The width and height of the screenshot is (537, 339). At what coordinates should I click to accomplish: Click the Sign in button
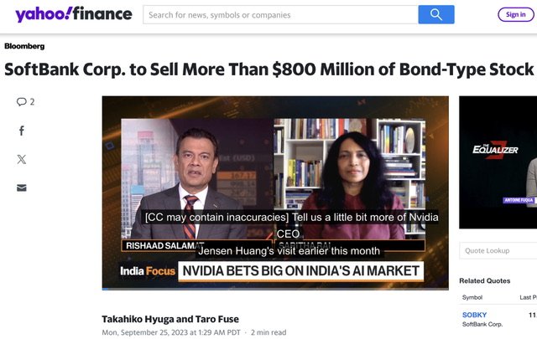(x=515, y=15)
